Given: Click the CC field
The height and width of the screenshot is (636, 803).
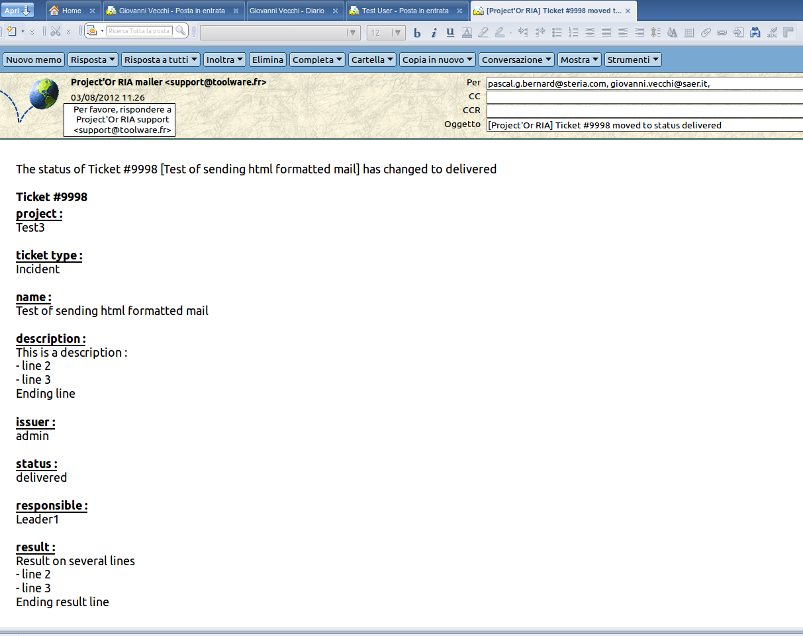Looking at the screenshot, I should point(644,97).
